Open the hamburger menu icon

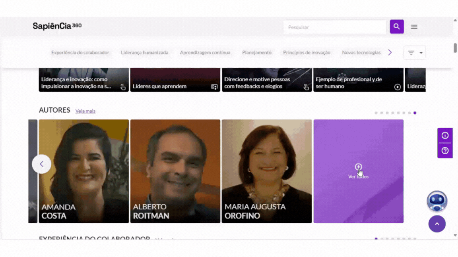[414, 27]
